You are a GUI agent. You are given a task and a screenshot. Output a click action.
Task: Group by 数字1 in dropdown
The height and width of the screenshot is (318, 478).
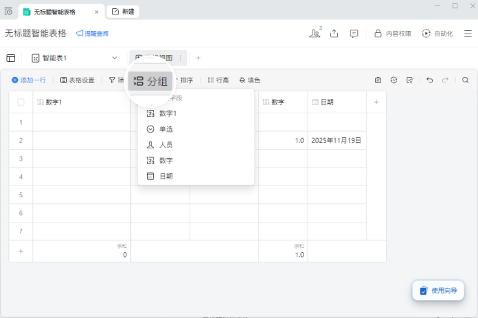tap(196, 113)
